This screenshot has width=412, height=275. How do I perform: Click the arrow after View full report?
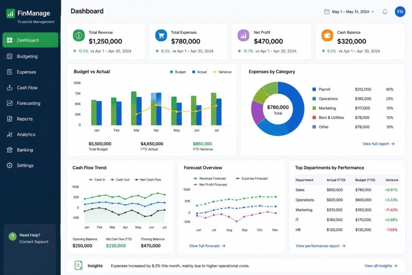coord(393,144)
